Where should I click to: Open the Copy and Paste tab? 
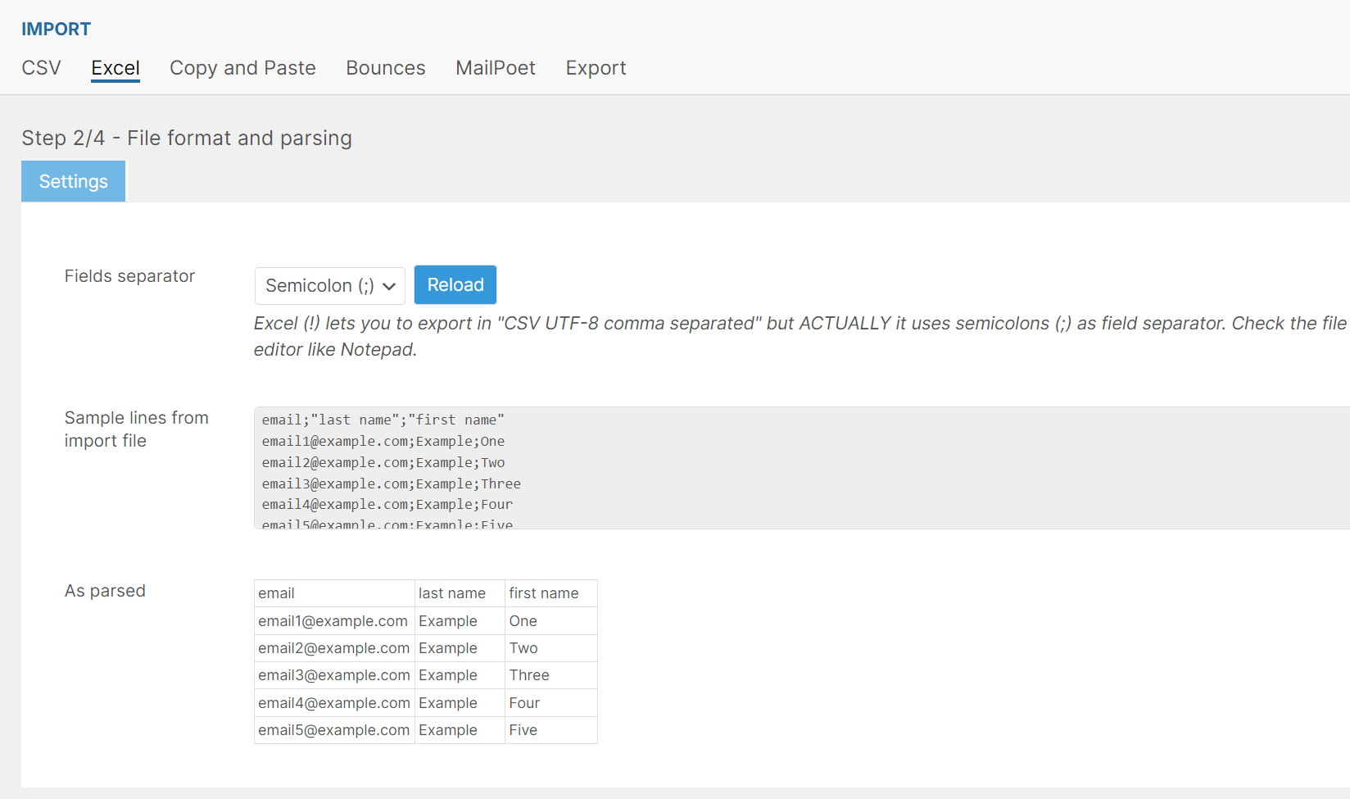point(242,68)
